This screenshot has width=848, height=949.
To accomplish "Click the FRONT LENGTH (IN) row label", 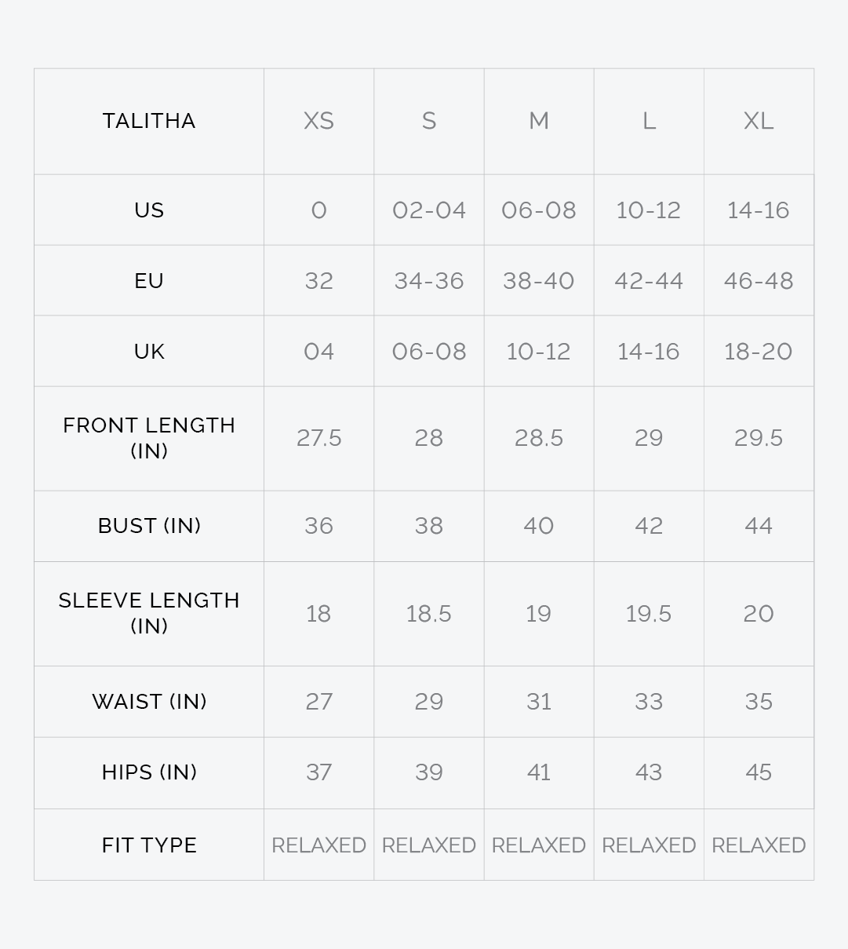I will (x=149, y=438).
